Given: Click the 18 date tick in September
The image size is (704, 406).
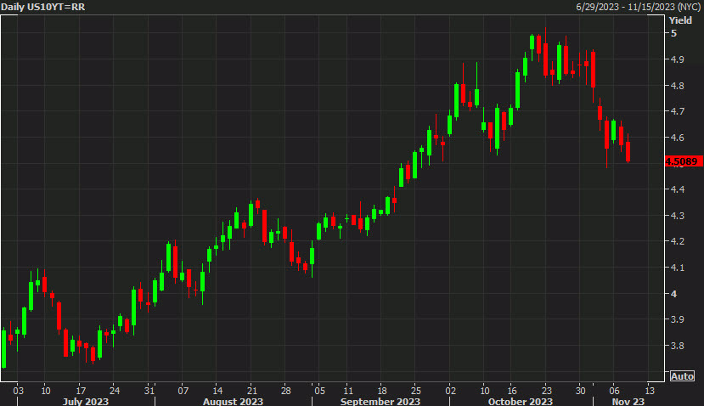Looking at the screenshot, I should [x=381, y=390].
